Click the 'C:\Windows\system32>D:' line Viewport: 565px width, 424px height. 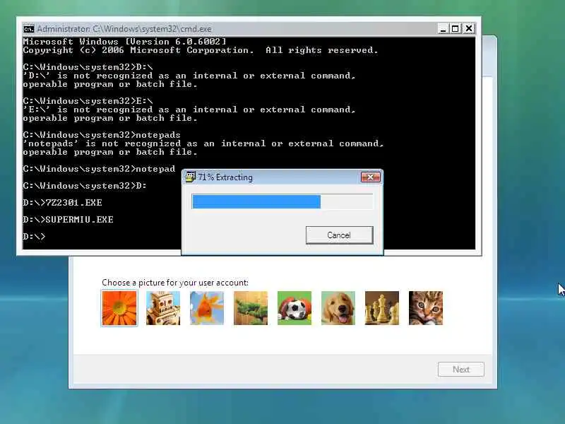[x=84, y=186]
